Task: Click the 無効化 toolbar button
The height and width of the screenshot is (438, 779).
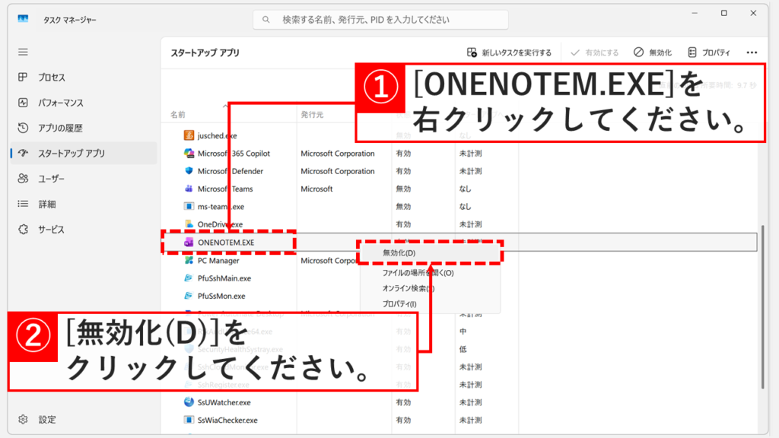Action: pos(653,52)
